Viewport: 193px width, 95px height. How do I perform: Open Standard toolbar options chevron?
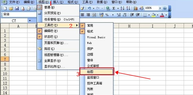170,8
